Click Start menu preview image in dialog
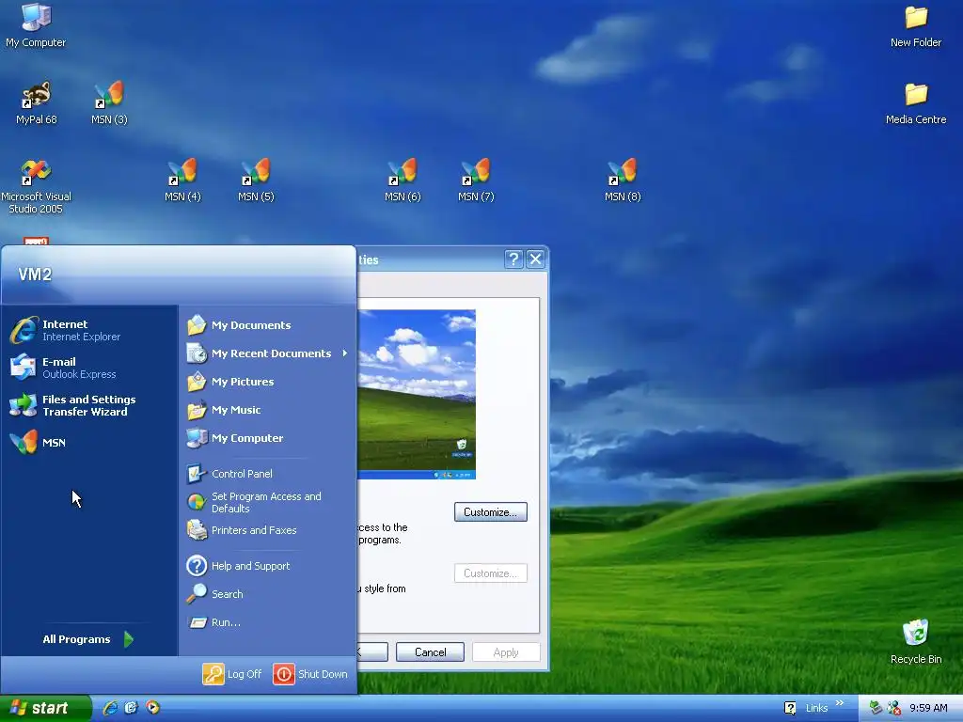 (x=417, y=394)
